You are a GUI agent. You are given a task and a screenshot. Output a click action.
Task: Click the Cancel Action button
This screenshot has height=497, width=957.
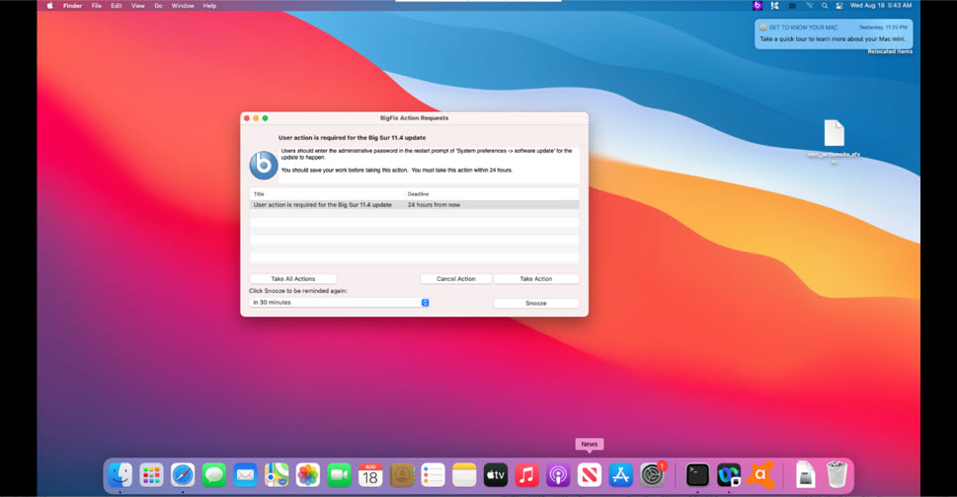click(x=456, y=278)
